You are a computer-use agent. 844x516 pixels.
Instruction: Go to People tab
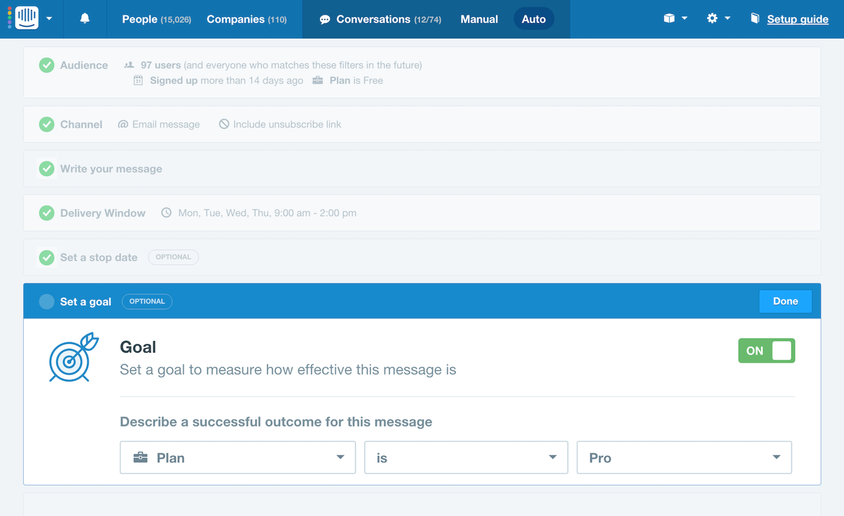tap(157, 20)
